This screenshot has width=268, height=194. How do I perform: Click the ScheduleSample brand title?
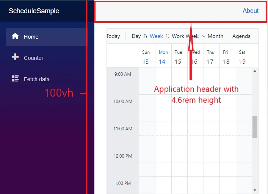tap(34, 11)
